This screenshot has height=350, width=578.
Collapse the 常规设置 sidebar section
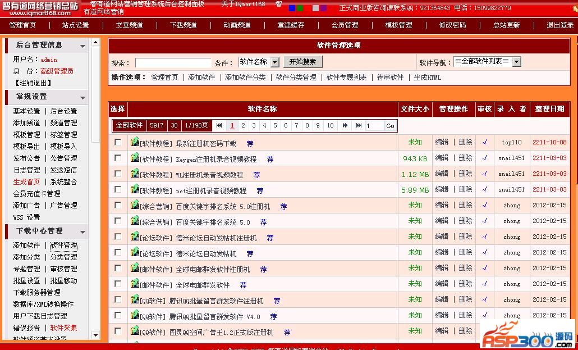[82, 98]
